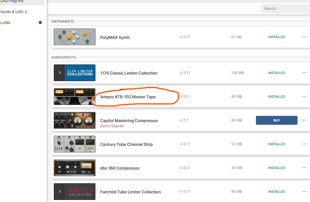Click the Ampex ATR-102 tape machine thumbnail
This screenshot has width=310, height=202.
point(75,97)
